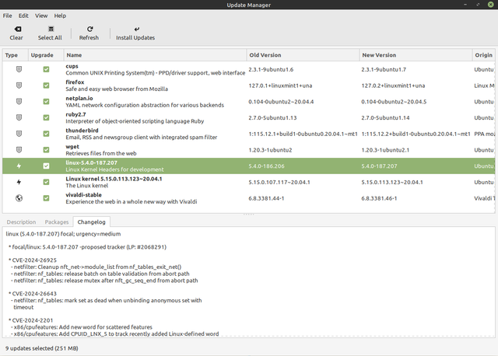The image size is (498, 356).
Task: Minimize the Update Manager window
Action: pyautogui.click(x=465, y=5)
